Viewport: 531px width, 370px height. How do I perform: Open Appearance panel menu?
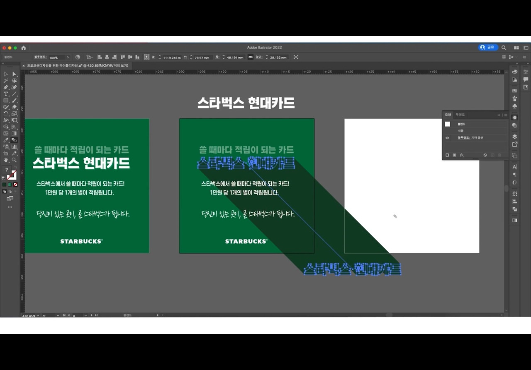click(506, 115)
